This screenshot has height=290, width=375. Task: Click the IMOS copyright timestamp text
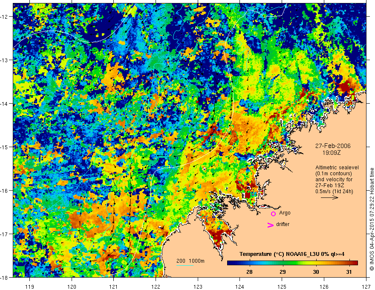pyautogui.click(x=372, y=219)
